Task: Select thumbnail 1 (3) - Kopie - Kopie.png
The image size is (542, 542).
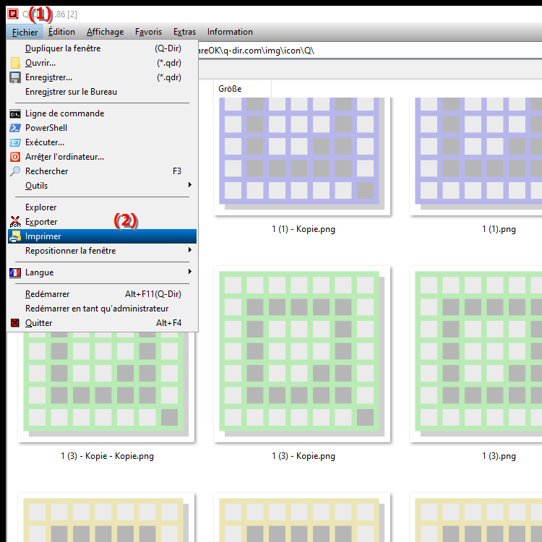Action: tap(106, 387)
